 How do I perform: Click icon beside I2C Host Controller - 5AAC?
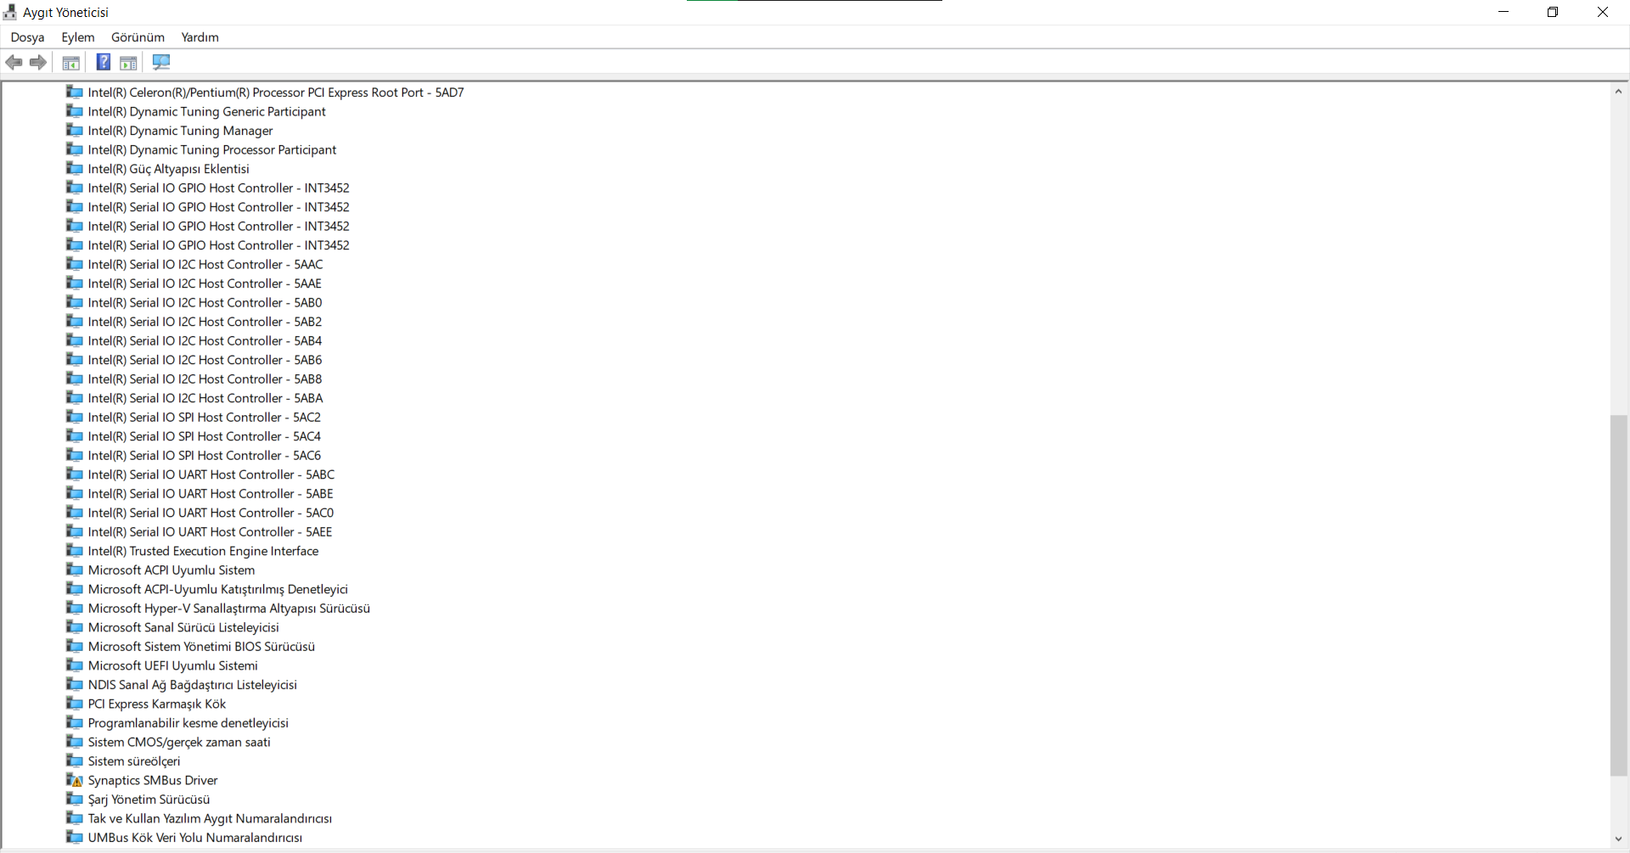(x=75, y=265)
